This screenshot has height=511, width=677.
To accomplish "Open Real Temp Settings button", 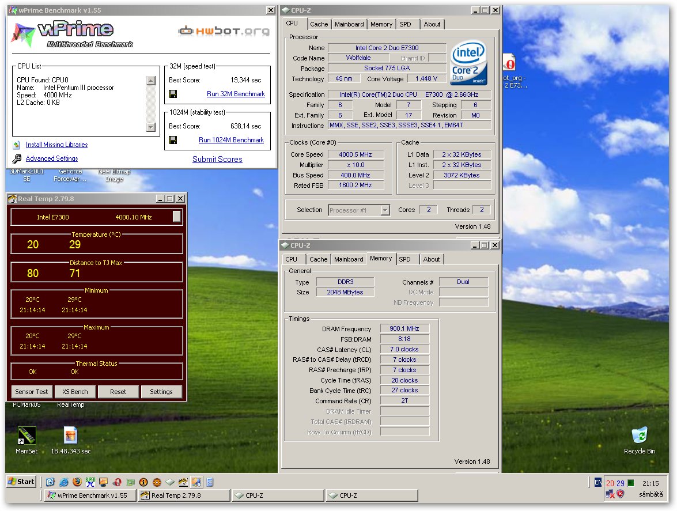I will [161, 392].
